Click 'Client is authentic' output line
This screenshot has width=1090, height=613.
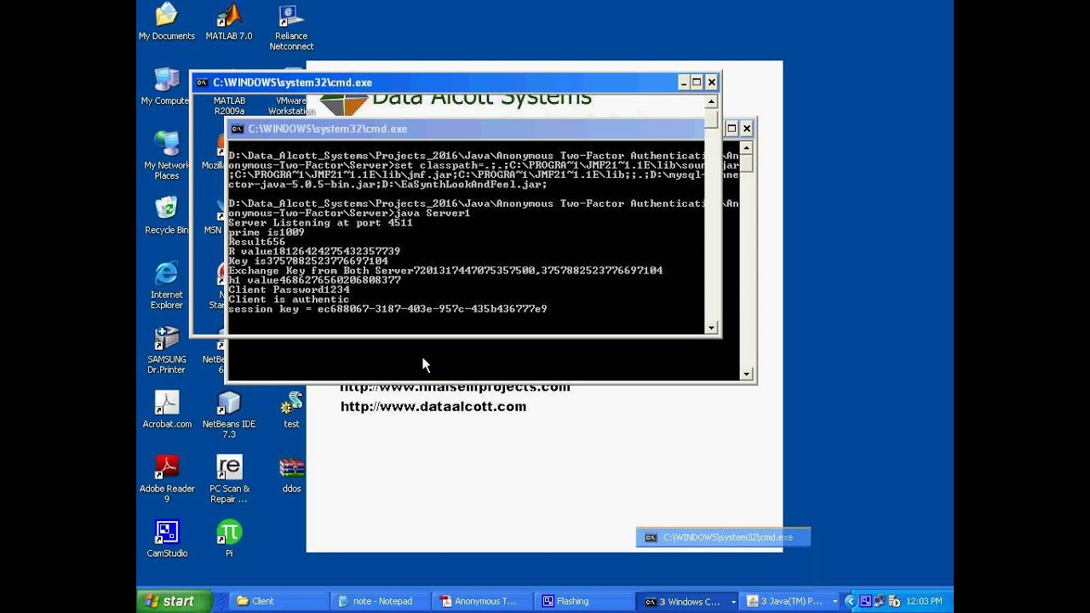point(289,300)
